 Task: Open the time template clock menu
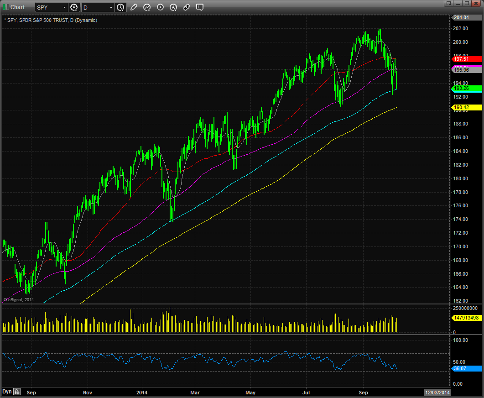pyautogui.click(x=120, y=7)
